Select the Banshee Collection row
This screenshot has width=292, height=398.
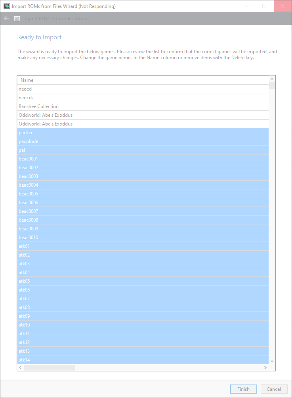[143, 106]
